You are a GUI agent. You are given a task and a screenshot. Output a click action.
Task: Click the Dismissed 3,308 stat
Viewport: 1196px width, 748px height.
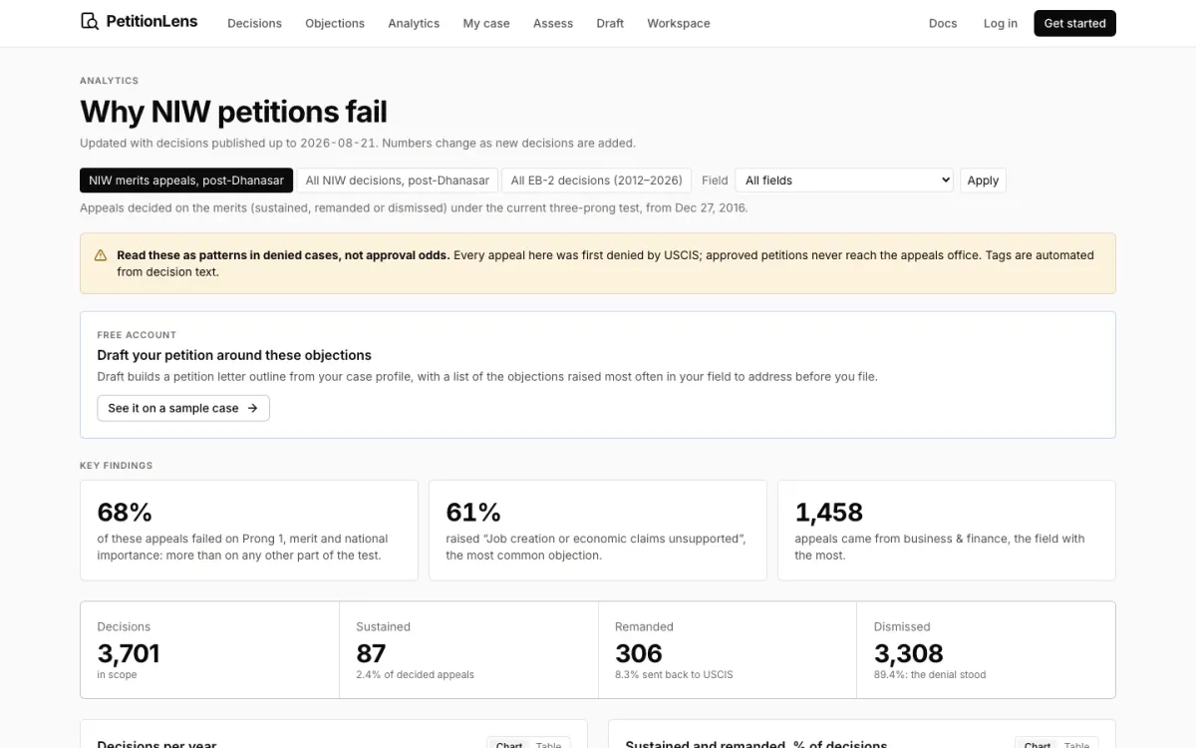point(986,649)
